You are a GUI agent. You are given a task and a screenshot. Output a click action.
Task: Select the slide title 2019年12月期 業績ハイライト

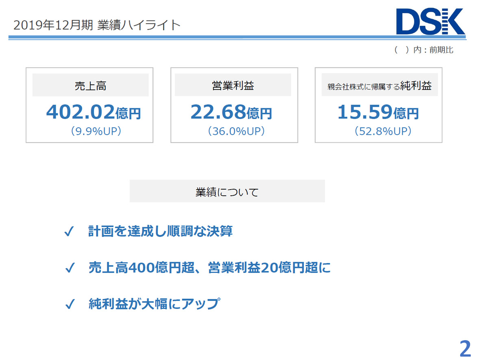(97, 25)
